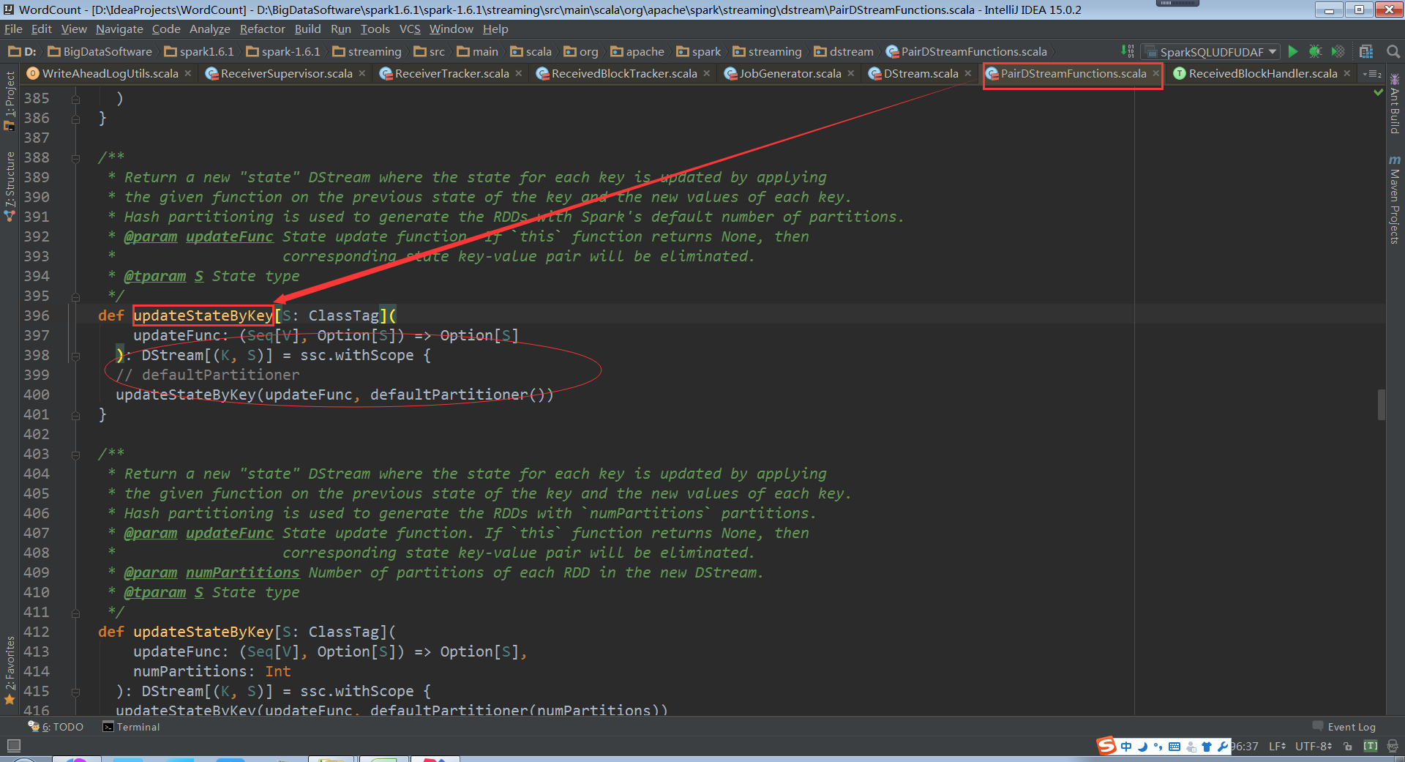This screenshot has height=762, width=1405.
Task: Open the TODO tool window
Action: [x=56, y=727]
